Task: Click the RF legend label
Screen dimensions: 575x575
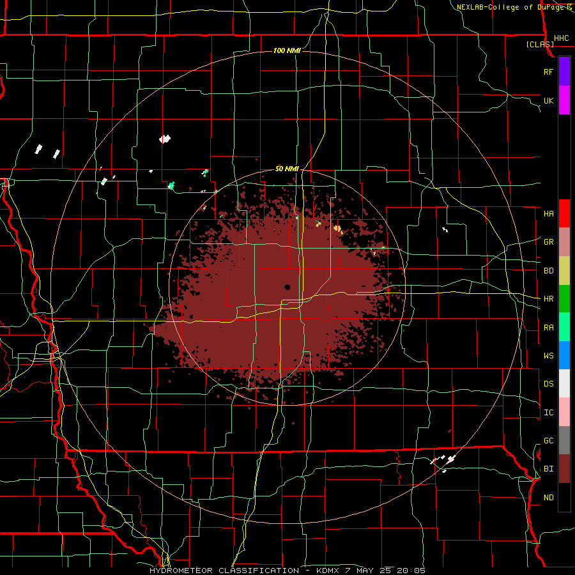Action: coord(548,72)
